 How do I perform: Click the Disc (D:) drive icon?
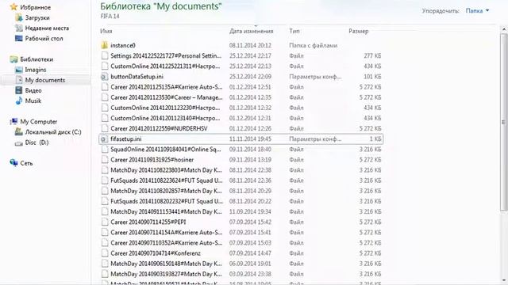19,142
